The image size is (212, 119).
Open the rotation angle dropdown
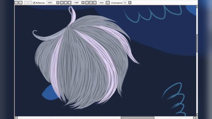coord(83,3)
